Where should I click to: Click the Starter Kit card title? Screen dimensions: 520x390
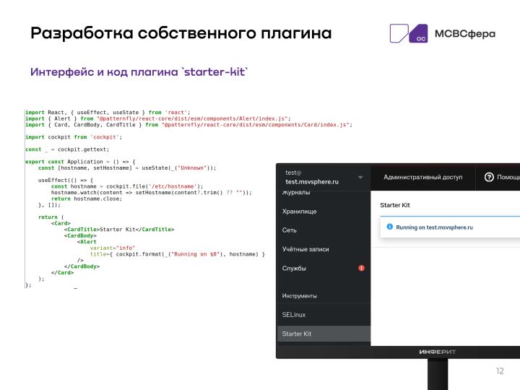coord(395,205)
